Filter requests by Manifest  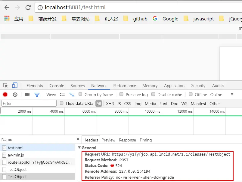click(198, 104)
